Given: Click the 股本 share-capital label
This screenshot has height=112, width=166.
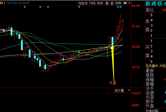Looking at the screenshot, I should click(x=150, y=101).
